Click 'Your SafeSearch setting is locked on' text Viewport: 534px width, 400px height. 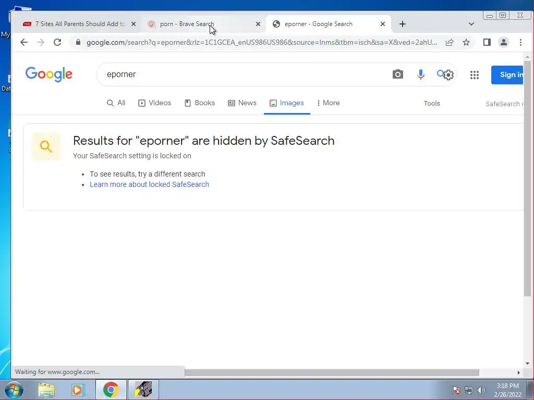tap(132, 156)
